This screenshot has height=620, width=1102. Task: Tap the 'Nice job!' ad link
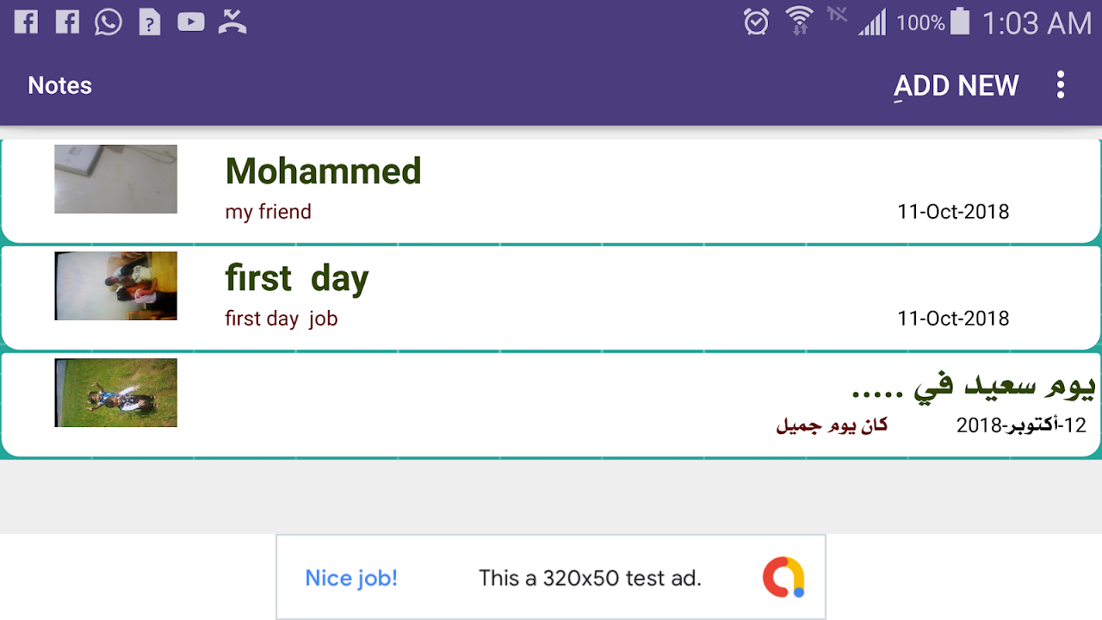[x=351, y=578]
